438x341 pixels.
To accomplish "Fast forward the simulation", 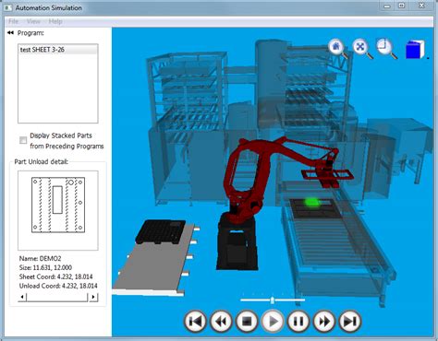I will click(x=324, y=322).
